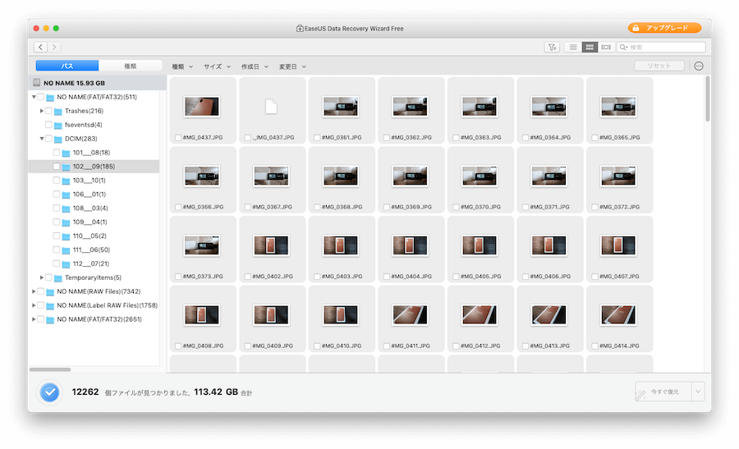This screenshot has width=739, height=449.
Task: Click the DCIM folder icon
Action: click(x=58, y=139)
